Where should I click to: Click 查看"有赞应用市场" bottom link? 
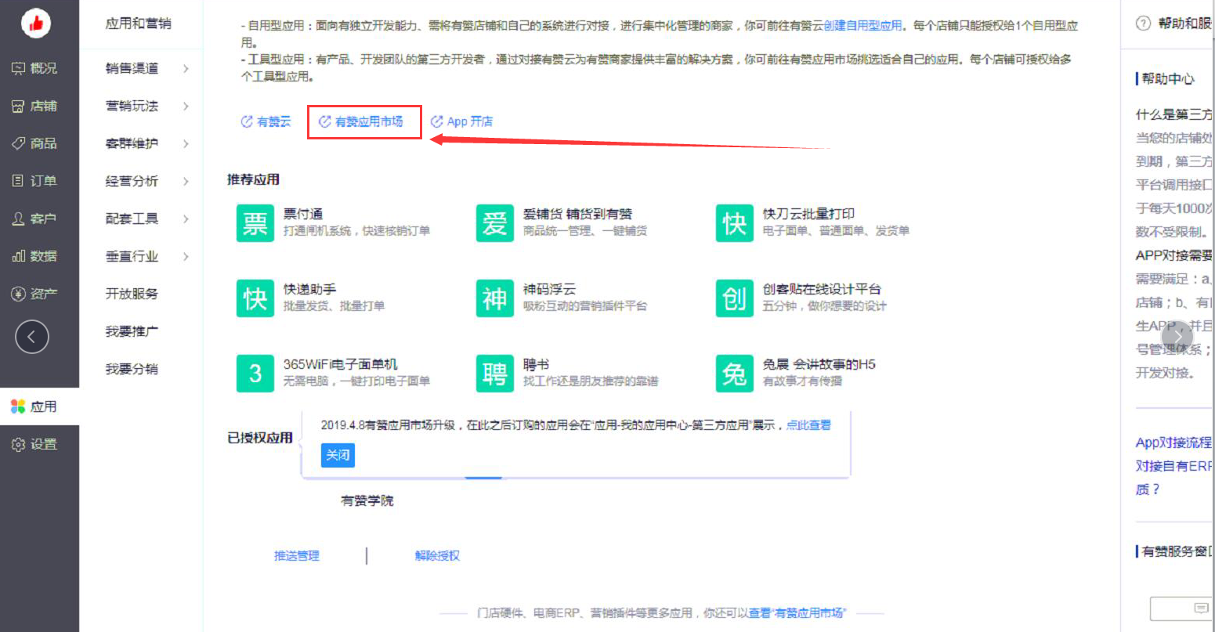tap(797, 613)
